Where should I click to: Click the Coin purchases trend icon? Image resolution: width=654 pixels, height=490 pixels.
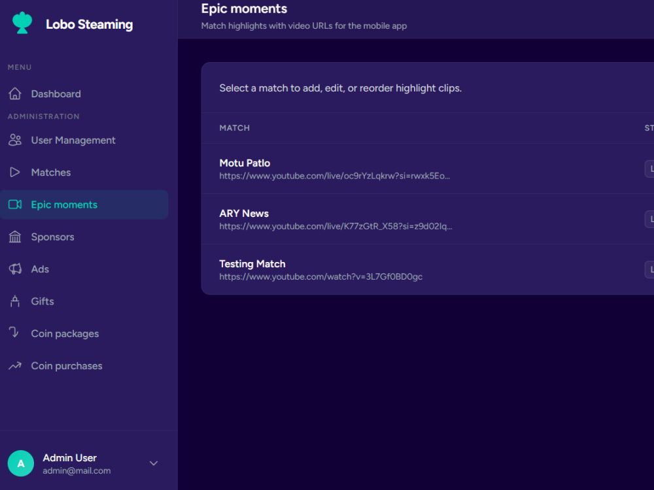click(15, 366)
